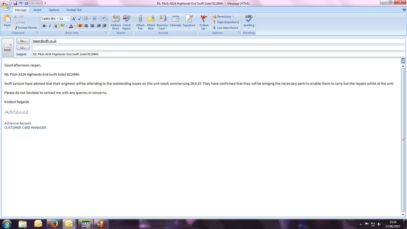
Task: Apply the yellow text highlight color
Action: click(62, 26)
